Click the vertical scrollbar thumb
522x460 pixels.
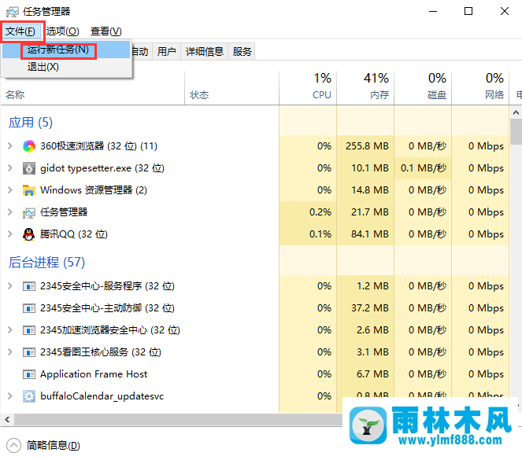pyautogui.click(x=516, y=131)
